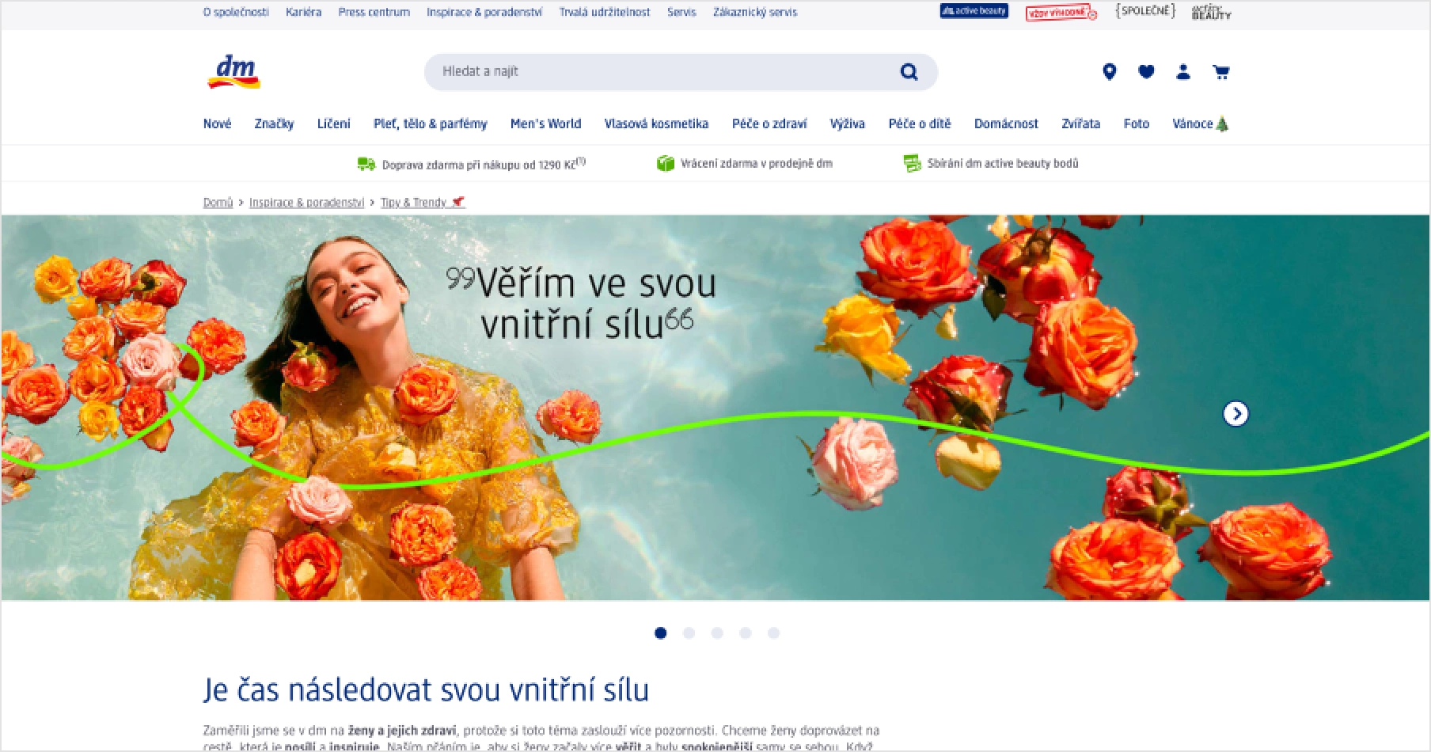The image size is (1431, 752).
Task: Click the beauty points collection icon
Action: [x=912, y=163]
